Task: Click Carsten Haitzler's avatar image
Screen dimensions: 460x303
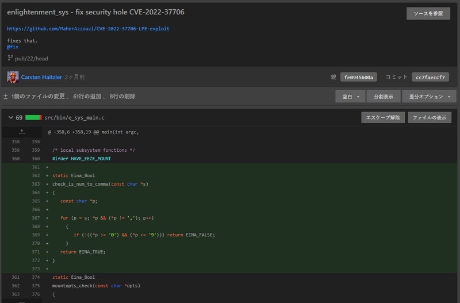Action: (13, 76)
